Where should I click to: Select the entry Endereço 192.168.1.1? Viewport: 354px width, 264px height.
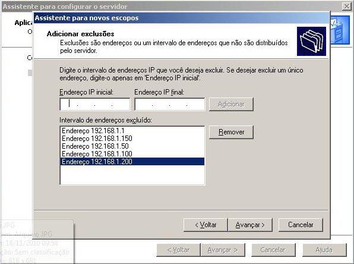coord(132,131)
